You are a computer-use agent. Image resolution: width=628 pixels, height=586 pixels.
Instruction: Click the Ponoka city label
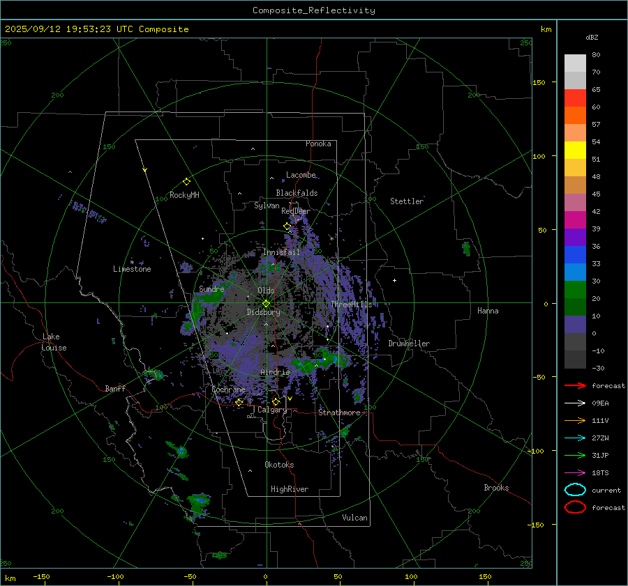(x=318, y=144)
